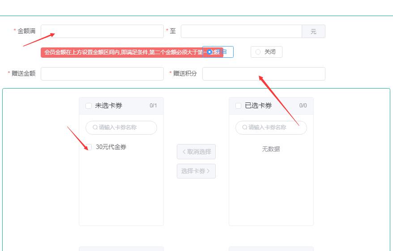The image size is (393, 251).
Task: Focus the 至 maximum amount field
Action: coord(241,31)
